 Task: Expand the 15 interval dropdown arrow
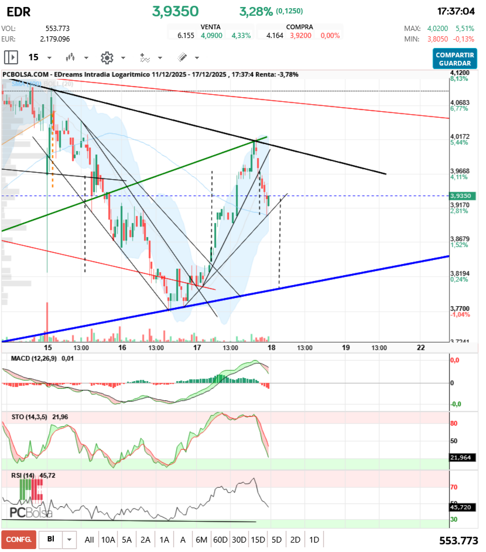[49, 58]
